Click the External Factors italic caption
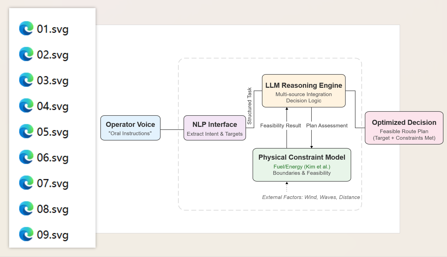 coord(311,197)
